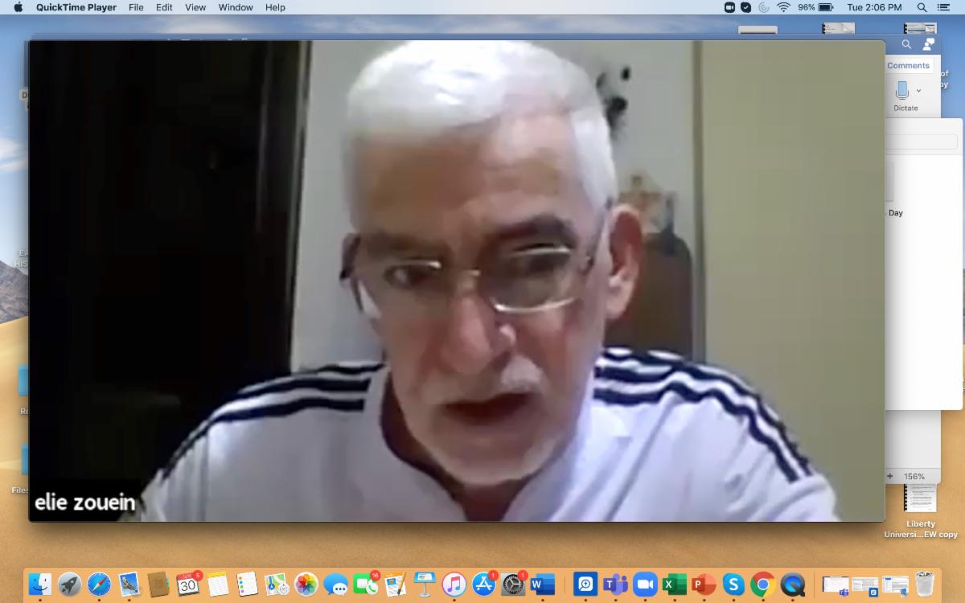This screenshot has height=603, width=965.
Task: Click Zoom camera status icon in menu bar
Action: (x=729, y=7)
